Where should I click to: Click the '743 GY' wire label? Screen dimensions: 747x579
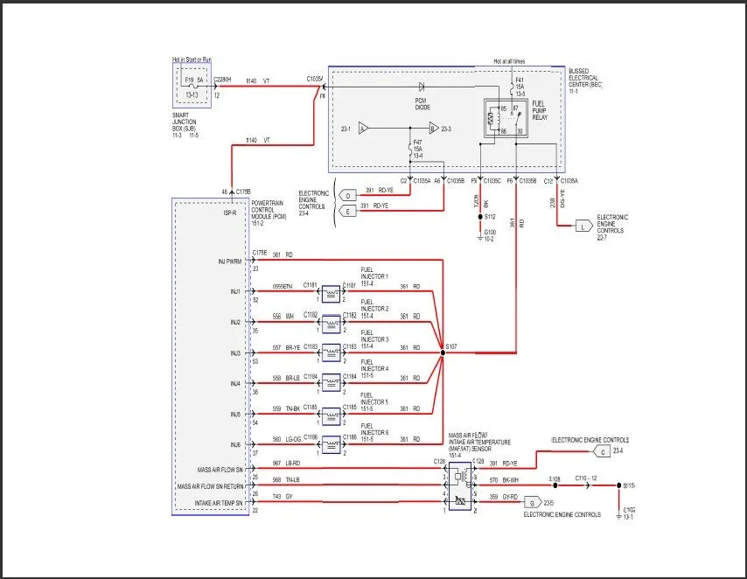coord(282,497)
